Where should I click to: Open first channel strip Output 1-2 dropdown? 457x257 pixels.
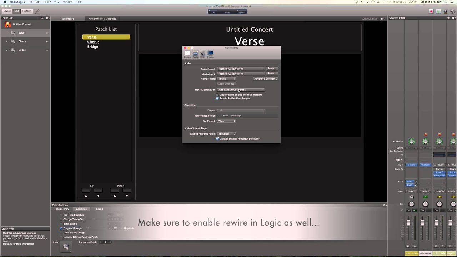411,191
